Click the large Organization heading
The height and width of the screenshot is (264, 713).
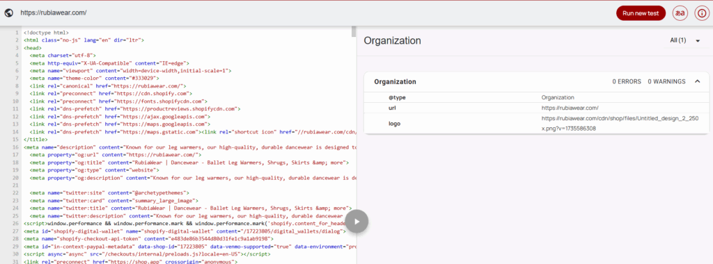393,40
